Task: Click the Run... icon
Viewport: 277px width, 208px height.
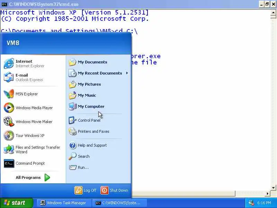Action: 72,167
